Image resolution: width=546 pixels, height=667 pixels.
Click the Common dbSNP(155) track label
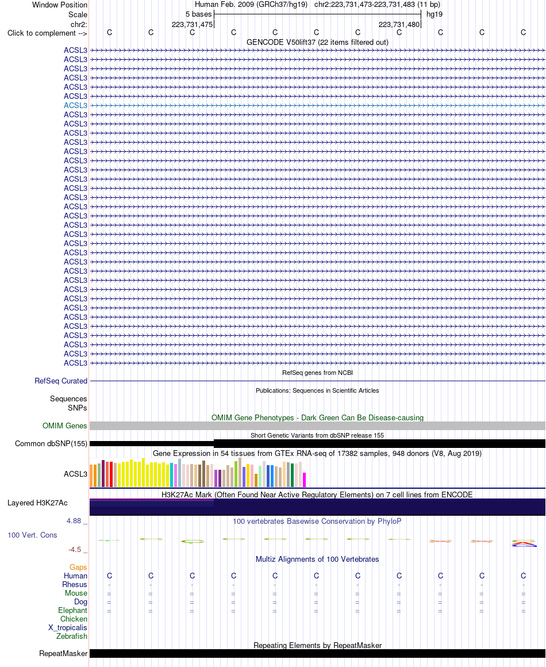pyautogui.click(x=51, y=444)
